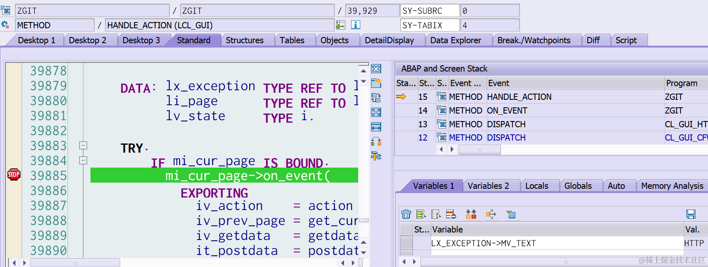Click the orange squares with arrows icon

pos(471,214)
